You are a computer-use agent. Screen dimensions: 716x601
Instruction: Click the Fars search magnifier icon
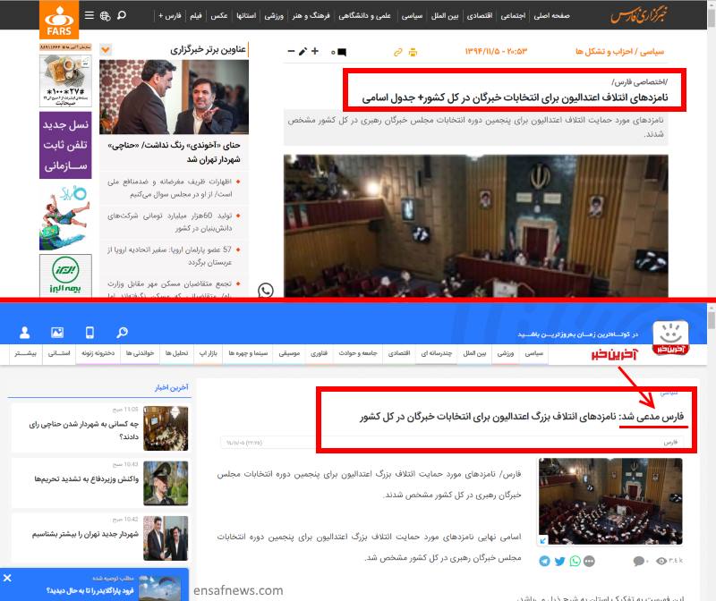(122, 16)
